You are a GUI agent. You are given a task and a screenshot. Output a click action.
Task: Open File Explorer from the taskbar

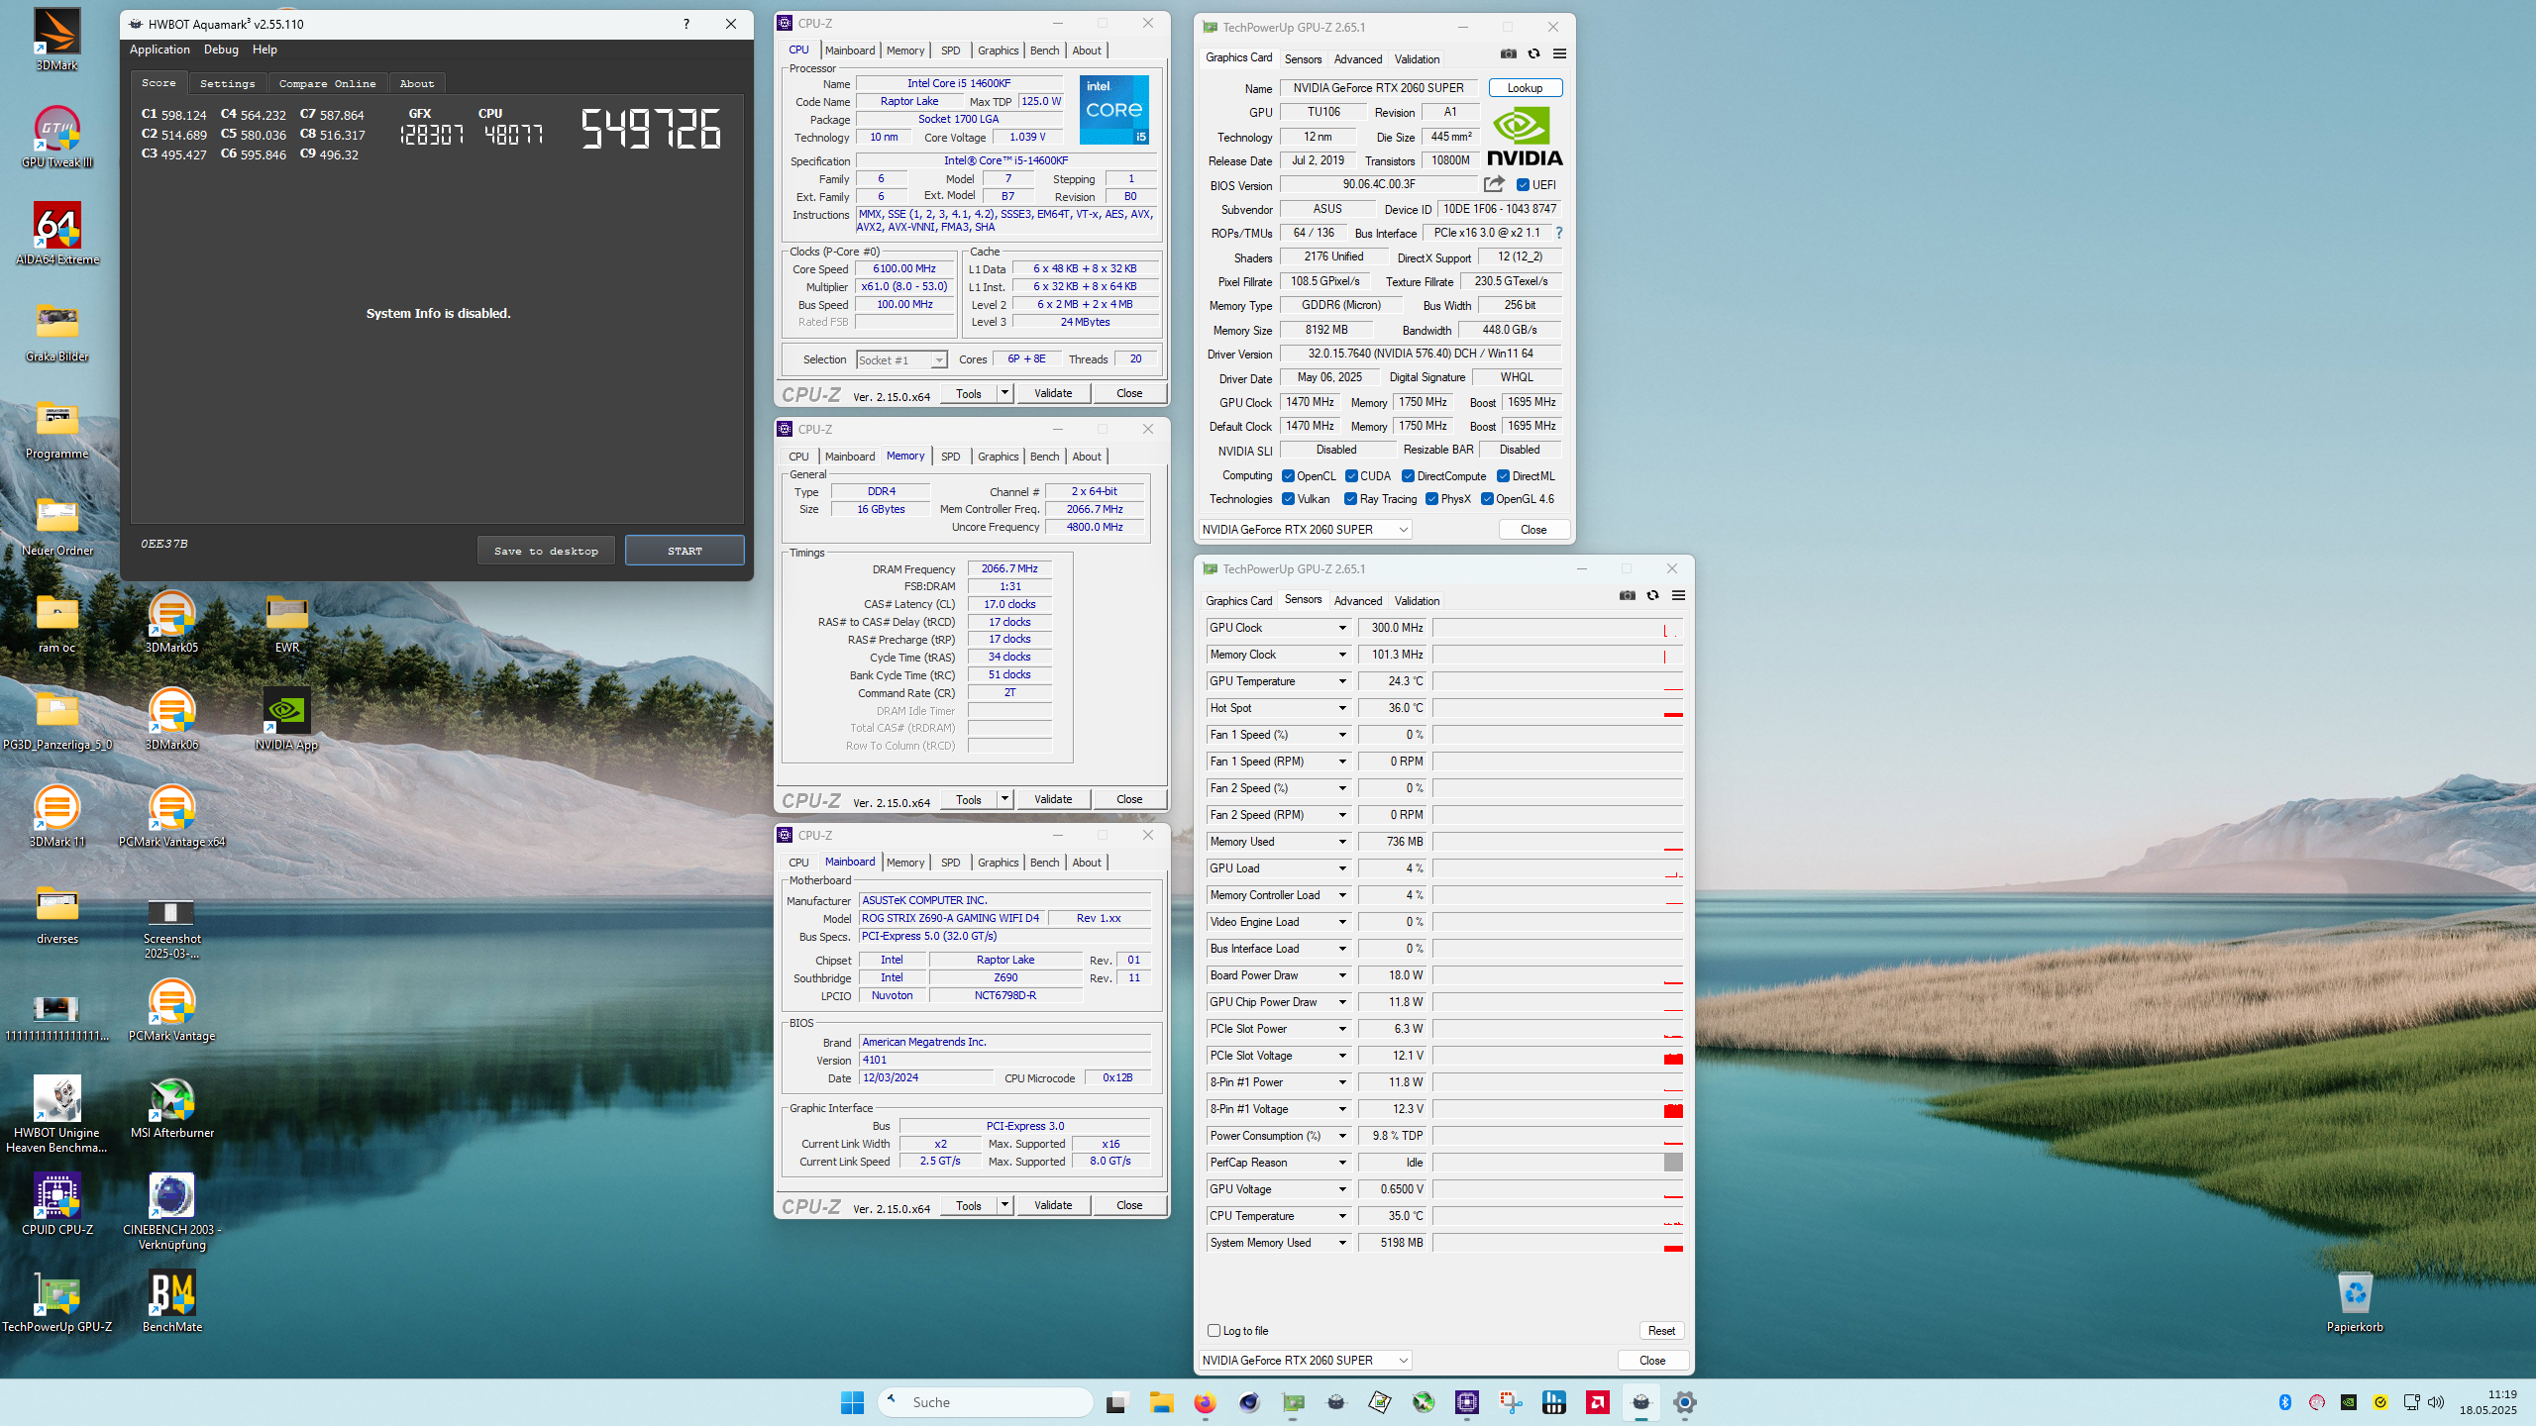(x=1161, y=1402)
